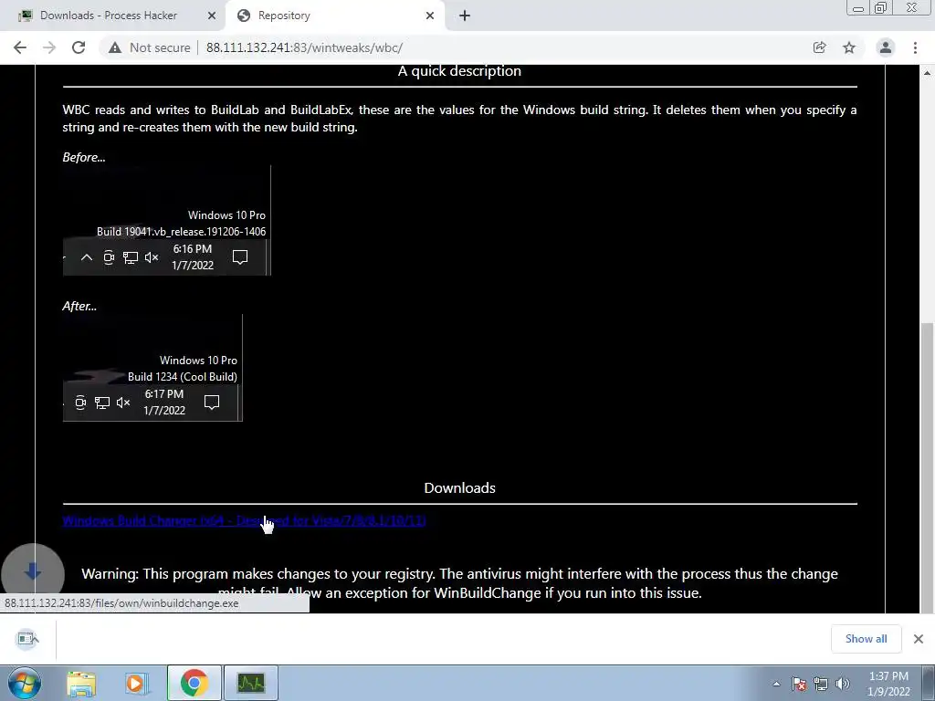The width and height of the screenshot is (935, 701).
Task: Open the Not secure site info
Action: [149, 47]
